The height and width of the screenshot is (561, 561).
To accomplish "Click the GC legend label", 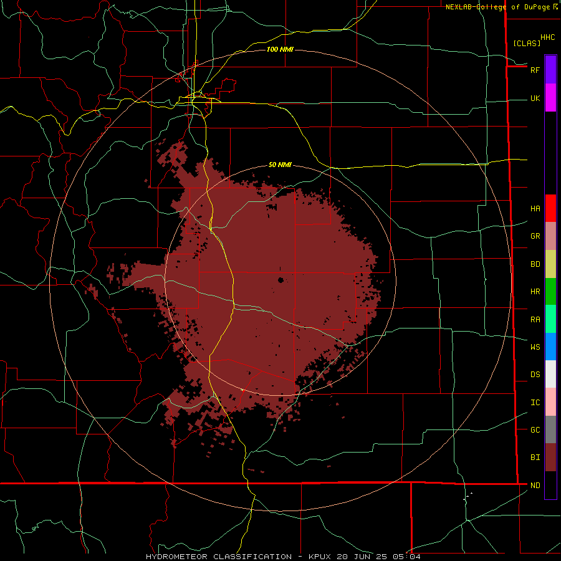I will (535, 430).
